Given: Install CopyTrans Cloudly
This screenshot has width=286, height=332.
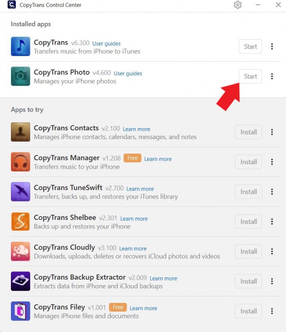Looking at the screenshot, I should point(249,251).
